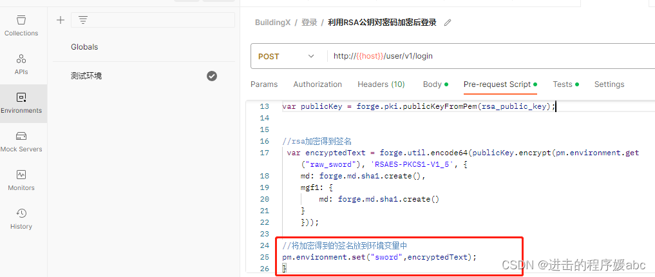Open the Collections sidebar section
Image resolution: width=655 pixels, height=277 pixels.
pos(21,26)
